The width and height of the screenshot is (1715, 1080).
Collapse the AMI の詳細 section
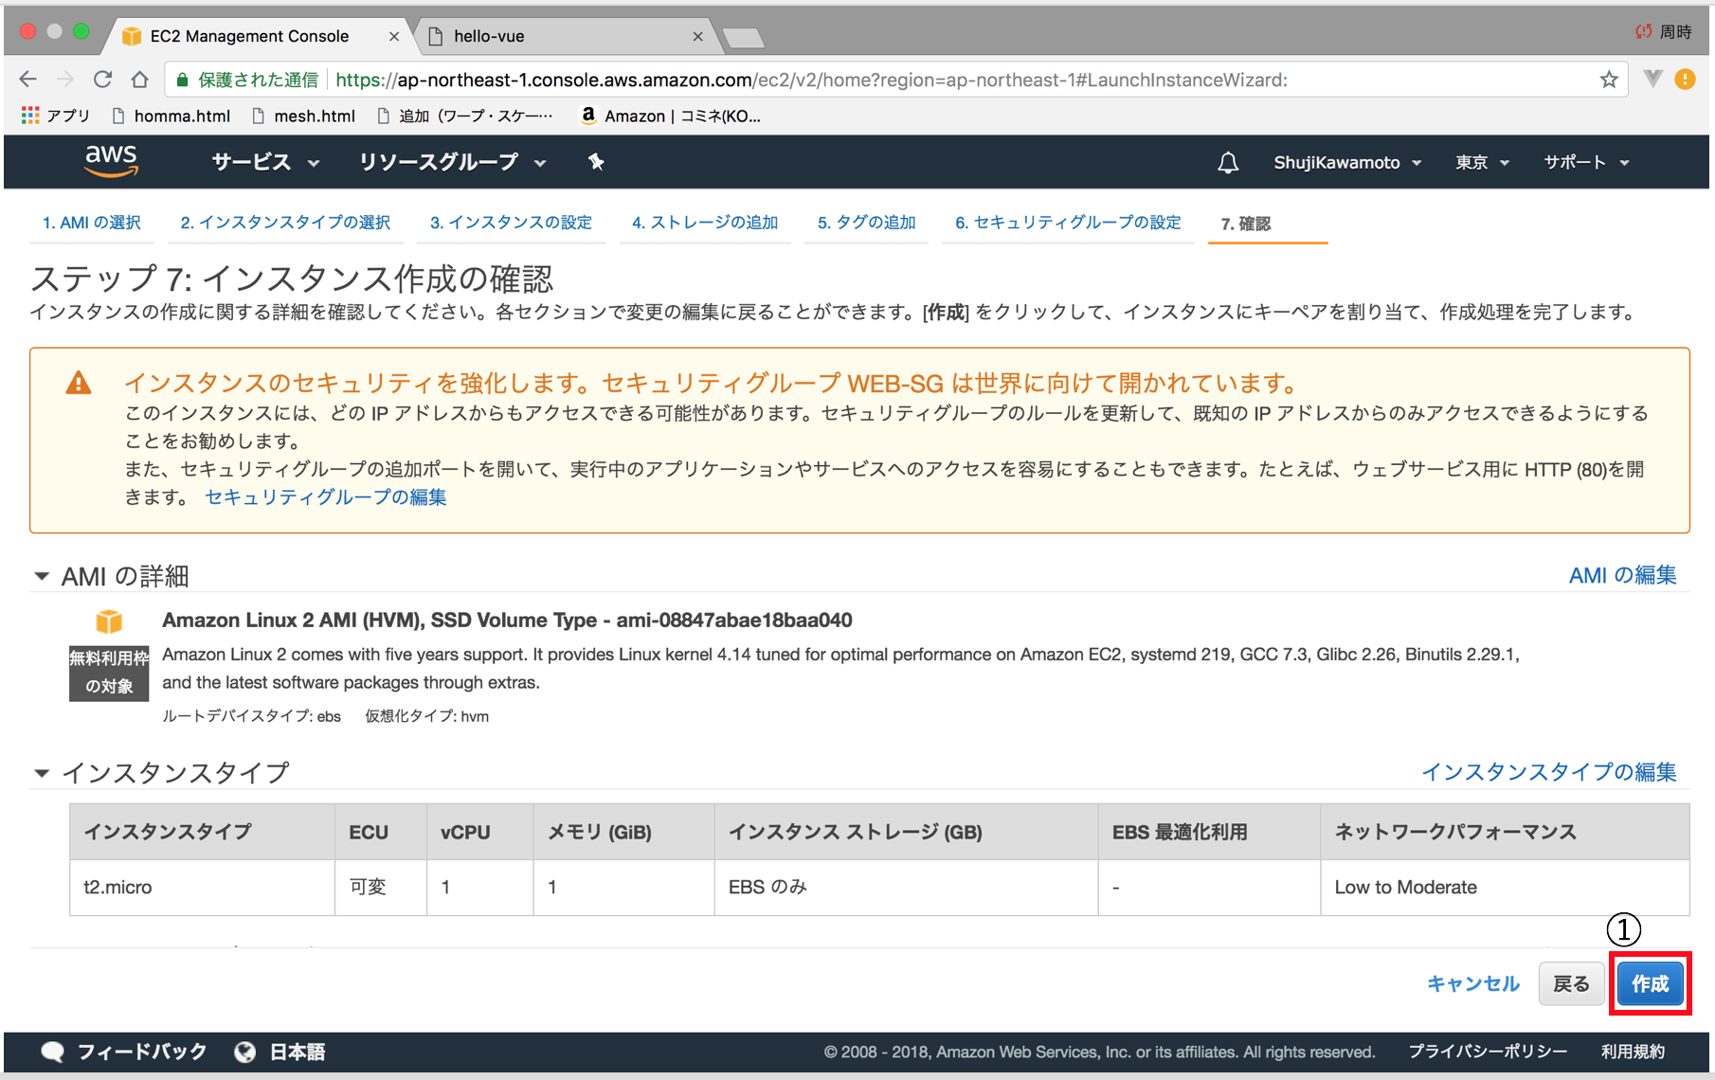pyautogui.click(x=42, y=576)
